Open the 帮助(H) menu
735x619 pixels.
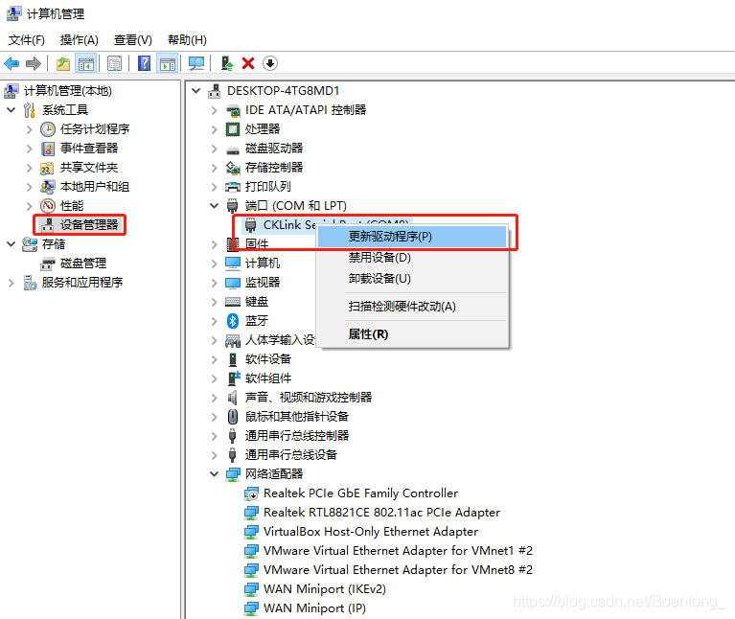pyautogui.click(x=187, y=40)
